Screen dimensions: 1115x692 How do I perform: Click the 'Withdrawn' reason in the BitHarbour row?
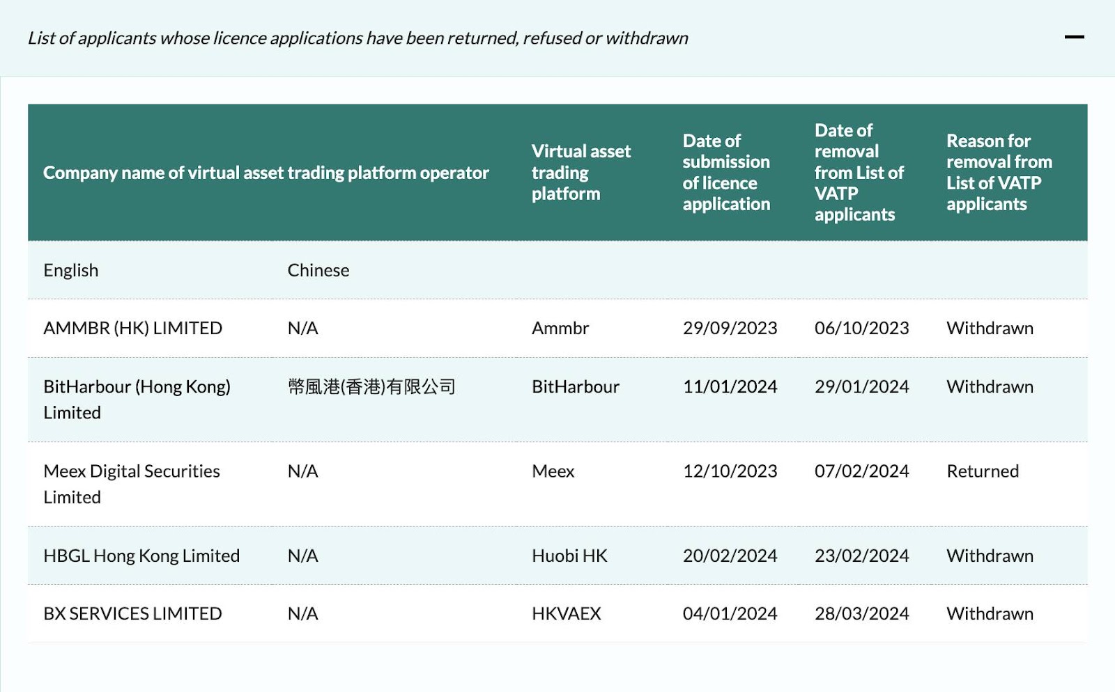(x=990, y=386)
